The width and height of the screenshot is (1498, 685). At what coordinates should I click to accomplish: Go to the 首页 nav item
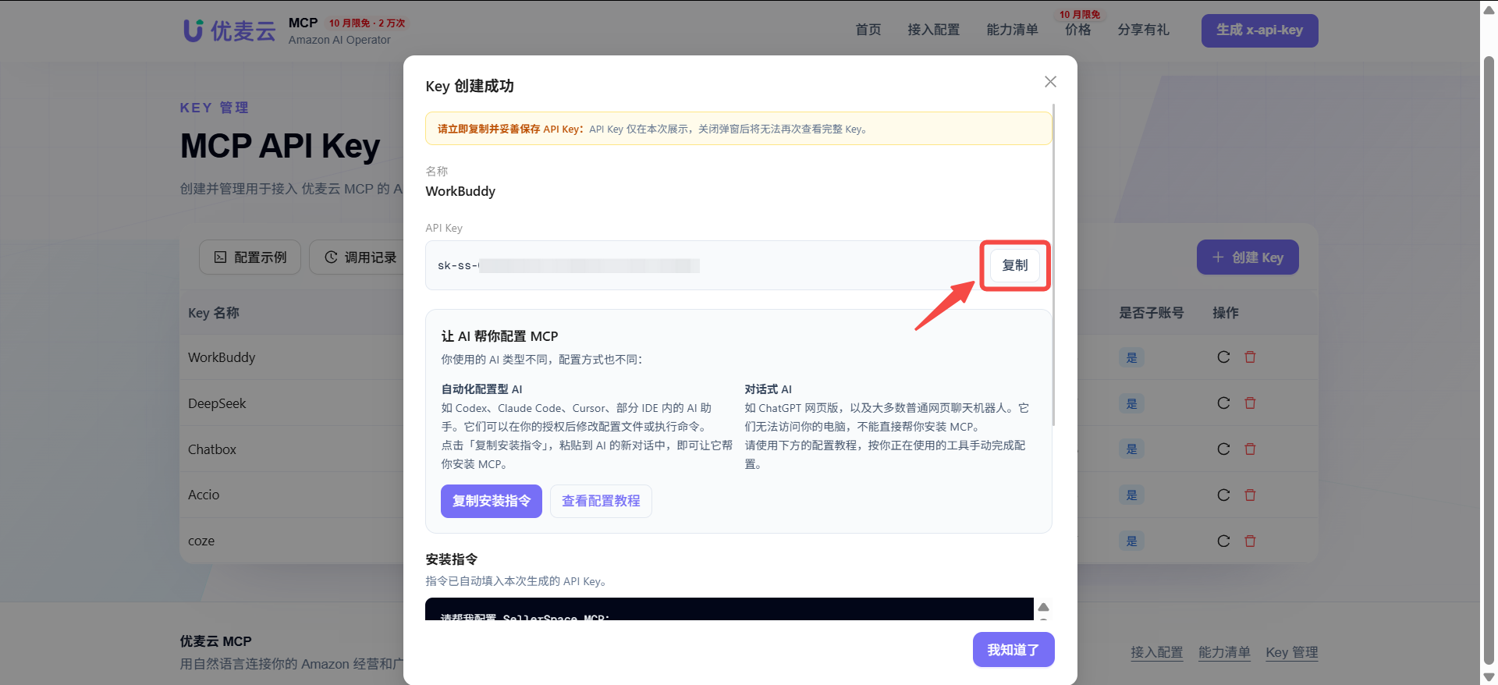pos(868,30)
